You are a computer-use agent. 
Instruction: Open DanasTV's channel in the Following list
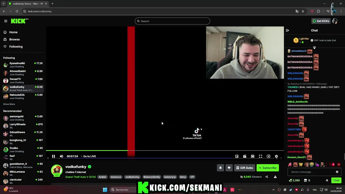coord(23,81)
